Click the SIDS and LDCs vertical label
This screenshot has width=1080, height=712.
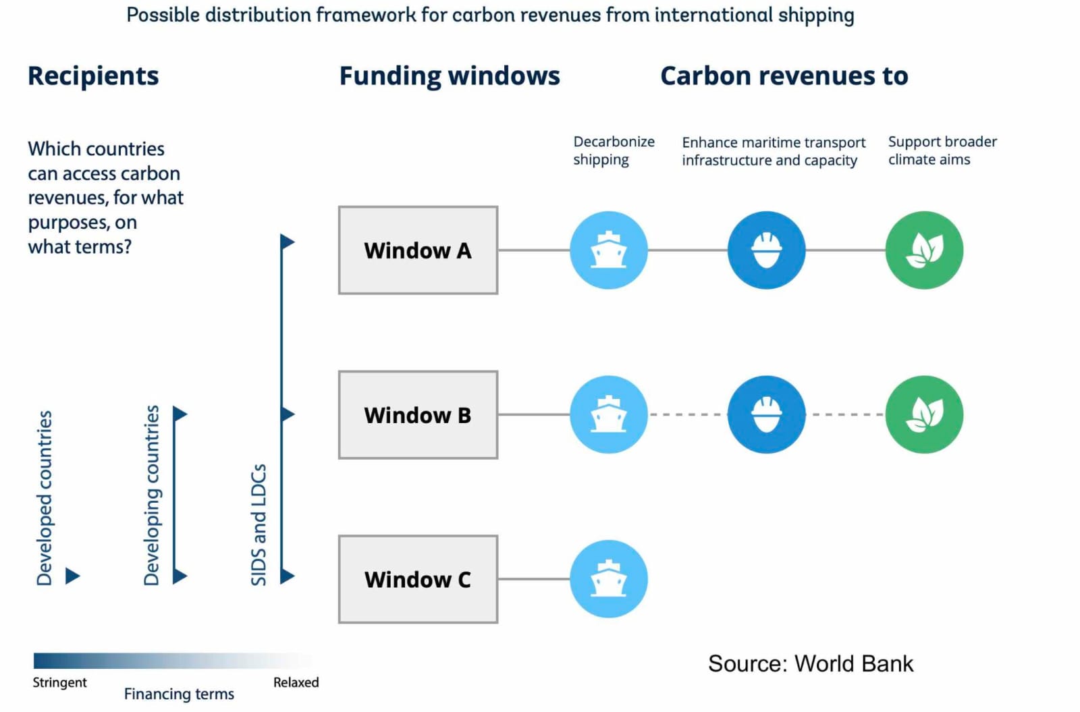[x=259, y=525]
